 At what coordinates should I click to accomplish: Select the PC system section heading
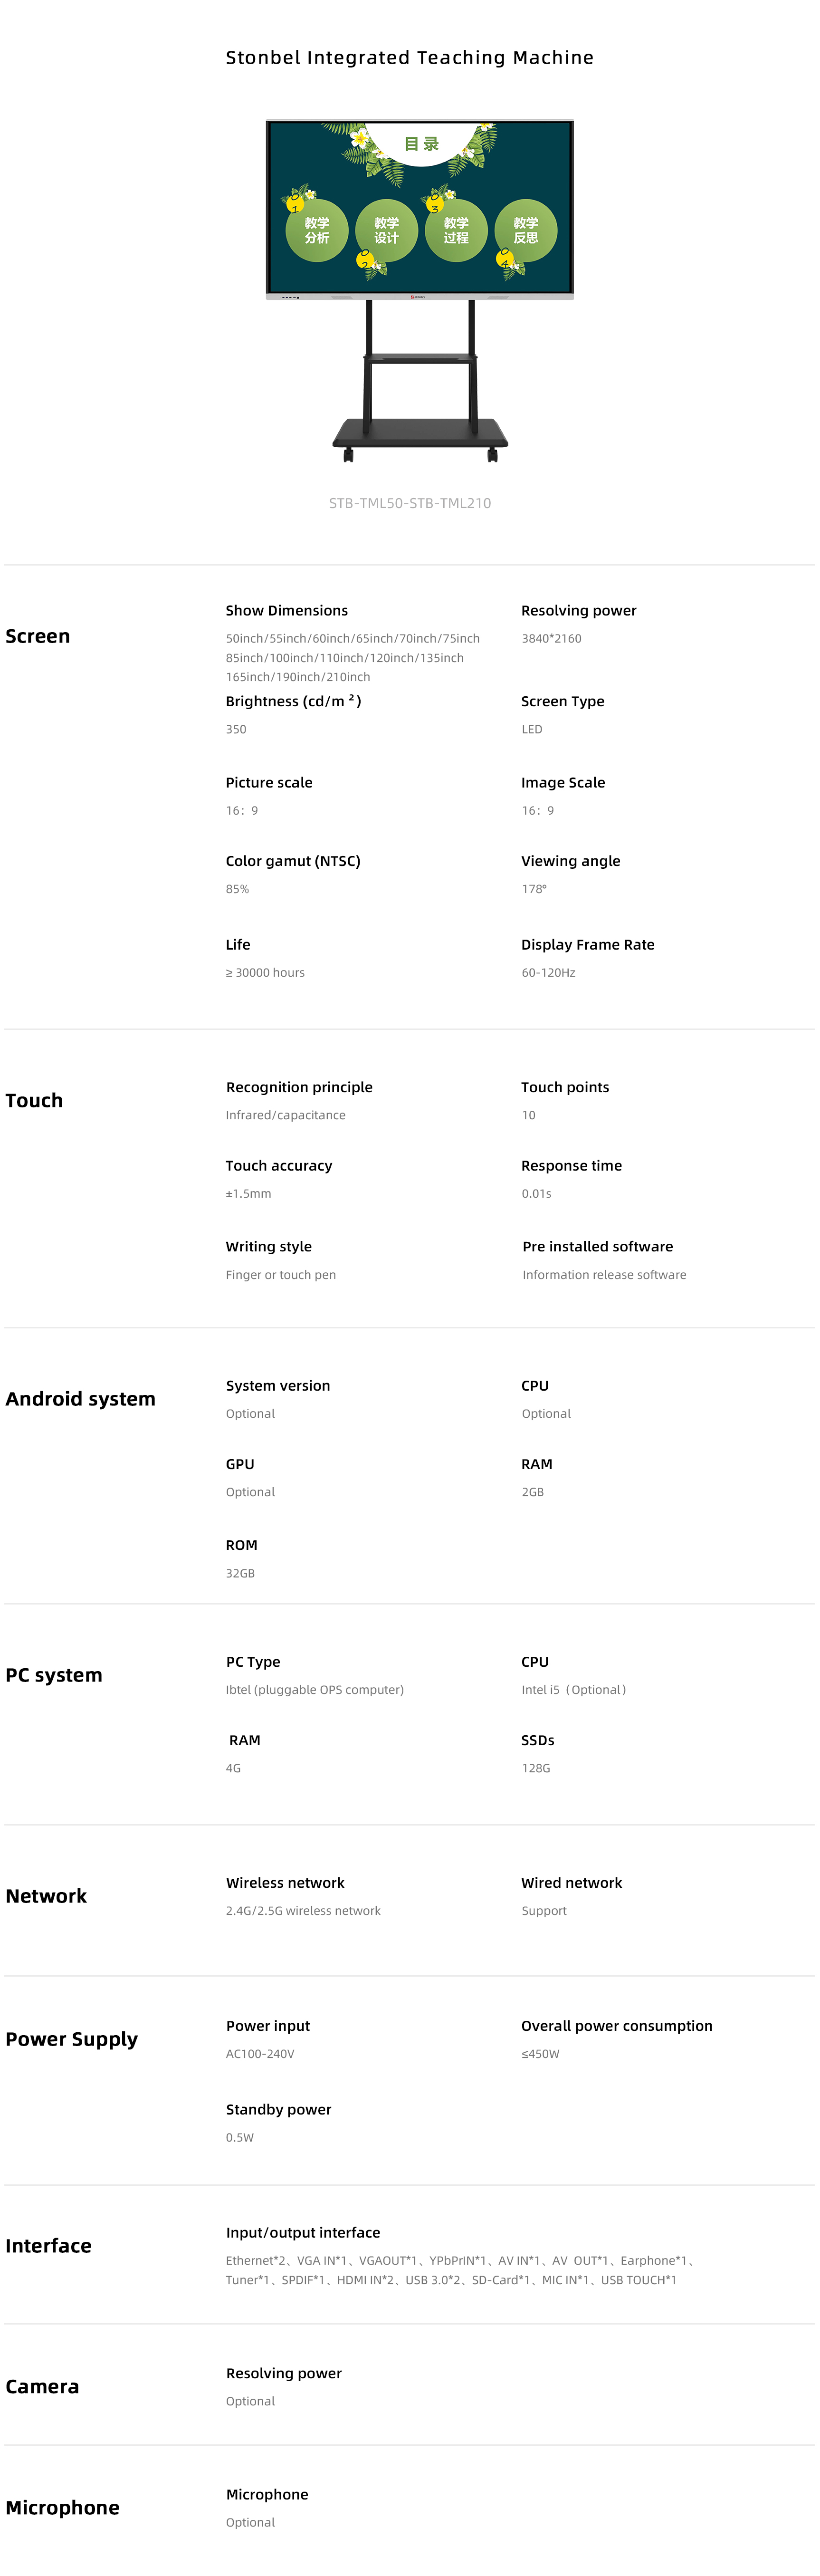54,1675
